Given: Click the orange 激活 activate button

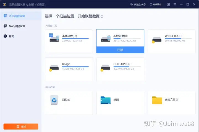Looking at the screenshot, I should tap(21, 126).
